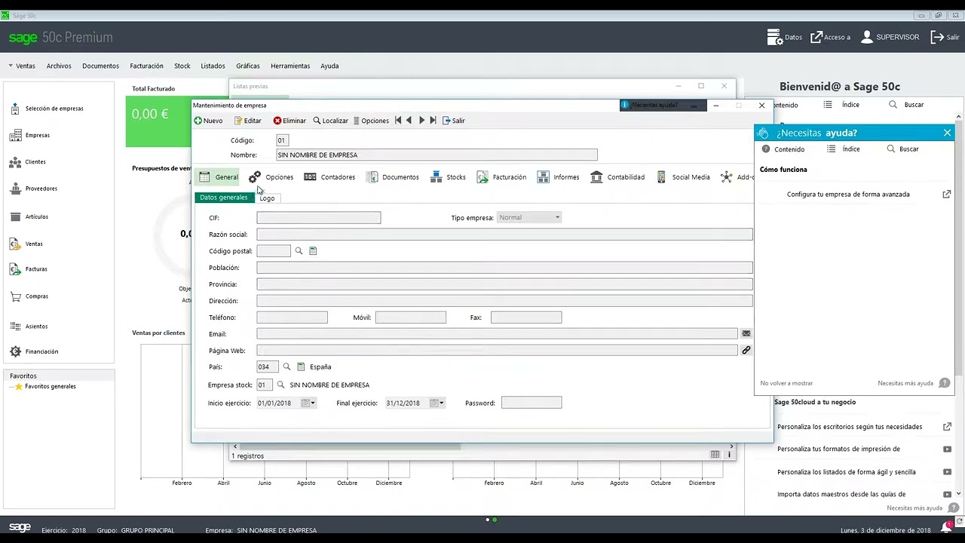Open the Stock menu
The image size is (965, 543).
[182, 66]
